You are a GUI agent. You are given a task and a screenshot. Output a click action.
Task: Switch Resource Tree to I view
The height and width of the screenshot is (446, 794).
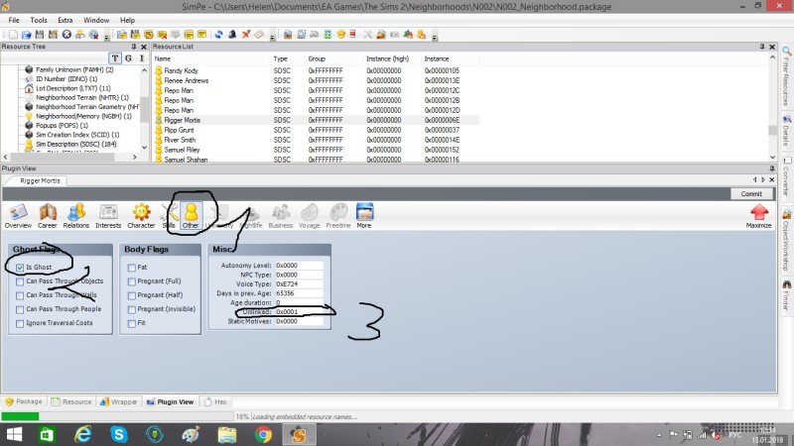[x=141, y=58]
